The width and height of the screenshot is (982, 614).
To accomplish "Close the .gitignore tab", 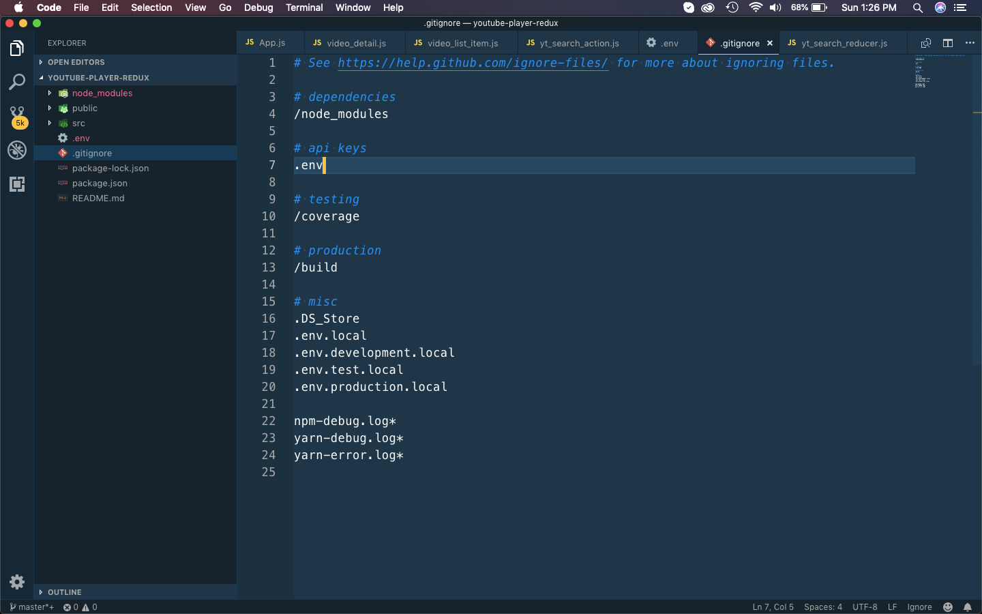I will point(770,43).
